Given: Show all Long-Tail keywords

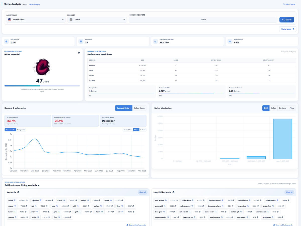Looking at the screenshot, I should (x=289, y=192).
